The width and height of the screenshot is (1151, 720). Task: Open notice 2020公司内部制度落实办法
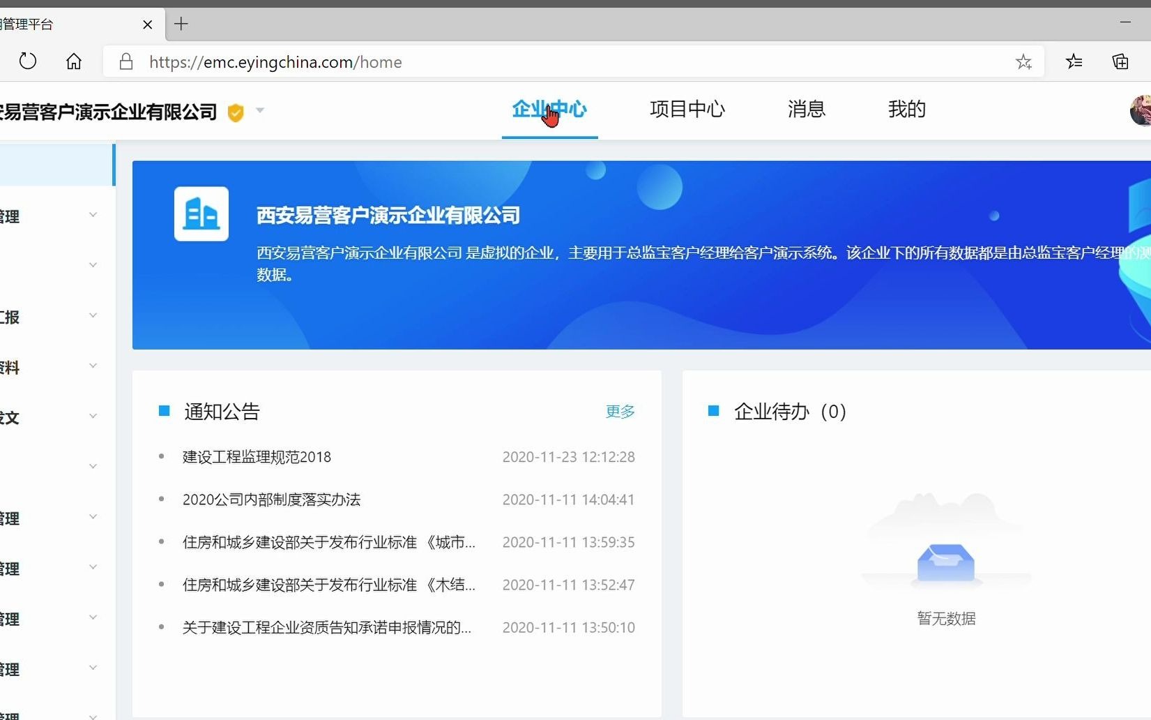(x=271, y=500)
